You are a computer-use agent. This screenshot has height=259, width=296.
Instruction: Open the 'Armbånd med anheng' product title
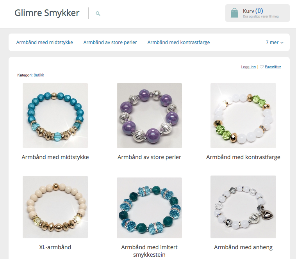[243, 247]
